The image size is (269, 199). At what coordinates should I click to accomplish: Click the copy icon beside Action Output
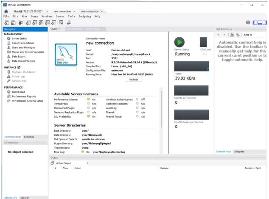coord(52,163)
